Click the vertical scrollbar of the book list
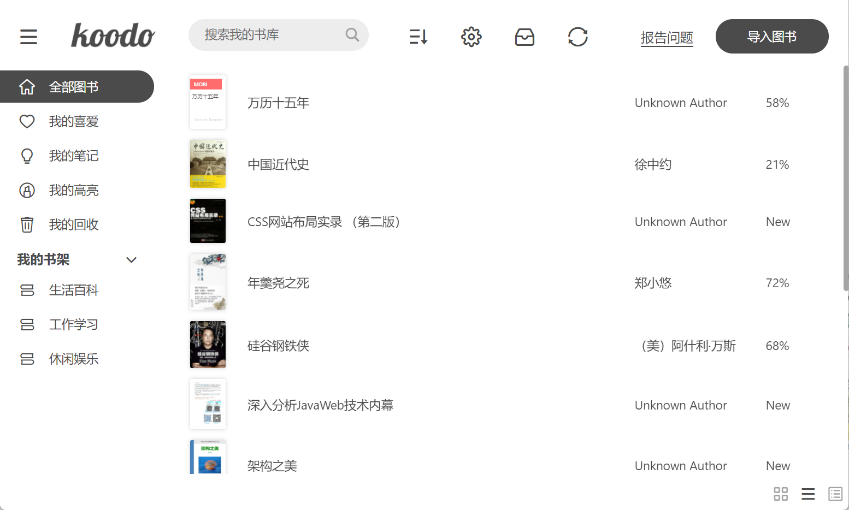Viewport: 849px width, 510px height. pyautogui.click(x=846, y=178)
